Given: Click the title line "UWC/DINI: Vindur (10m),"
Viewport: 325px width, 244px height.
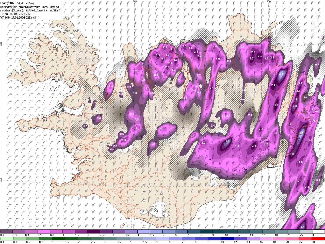Looking at the screenshot, I should [x=17, y=3].
